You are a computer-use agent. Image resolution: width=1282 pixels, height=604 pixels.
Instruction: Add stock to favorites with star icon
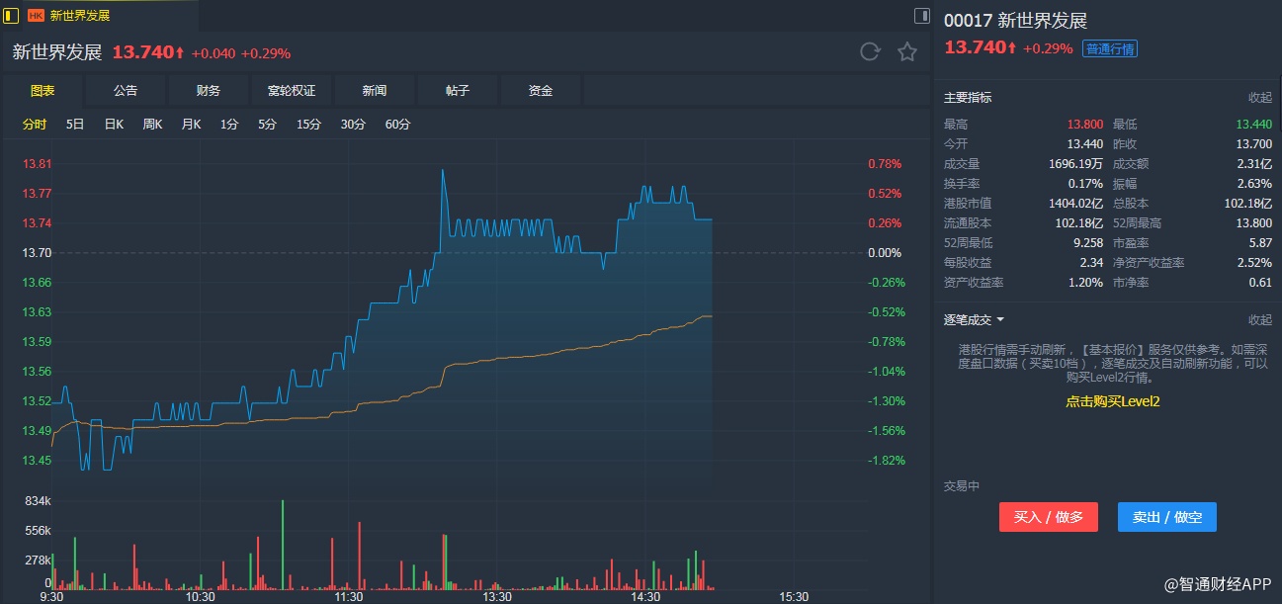pos(907,52)
